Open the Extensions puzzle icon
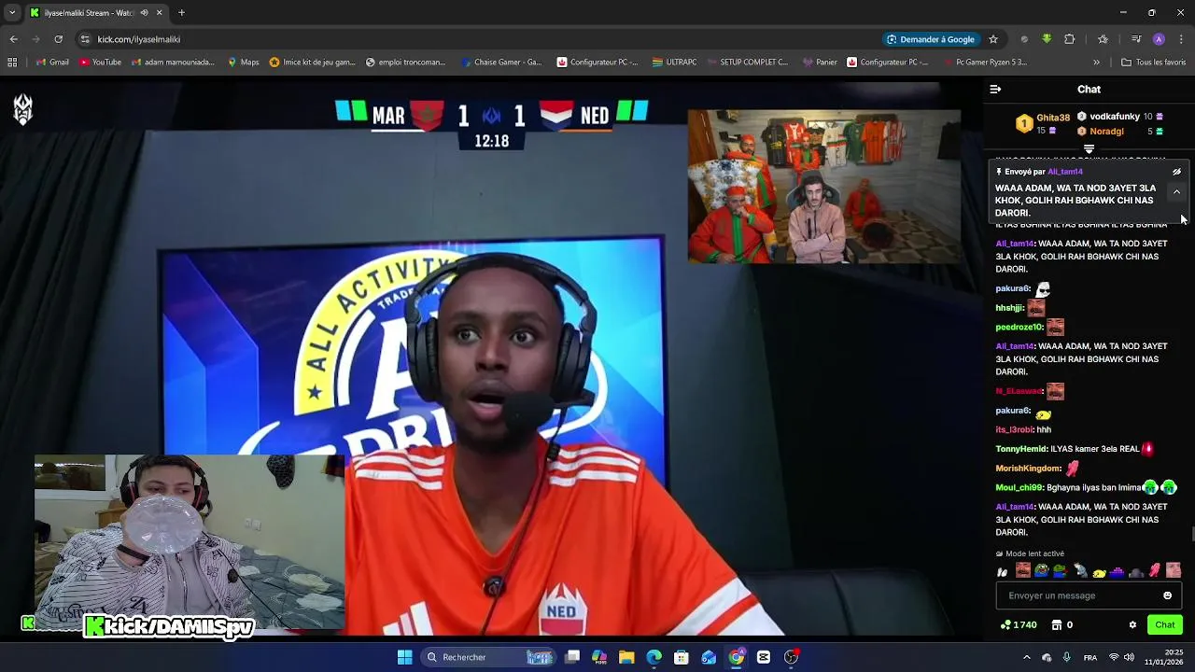This screenshot has height=672, width=1195. 1070,39
